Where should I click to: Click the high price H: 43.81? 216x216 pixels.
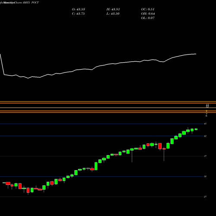pyautogui.click(x=113, y=10)
